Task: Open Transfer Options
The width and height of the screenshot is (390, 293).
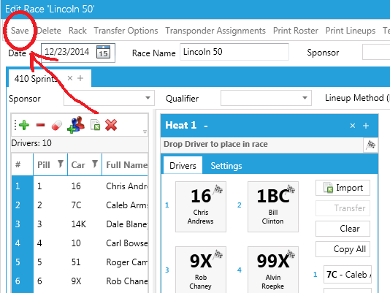Action: [126, 31]
